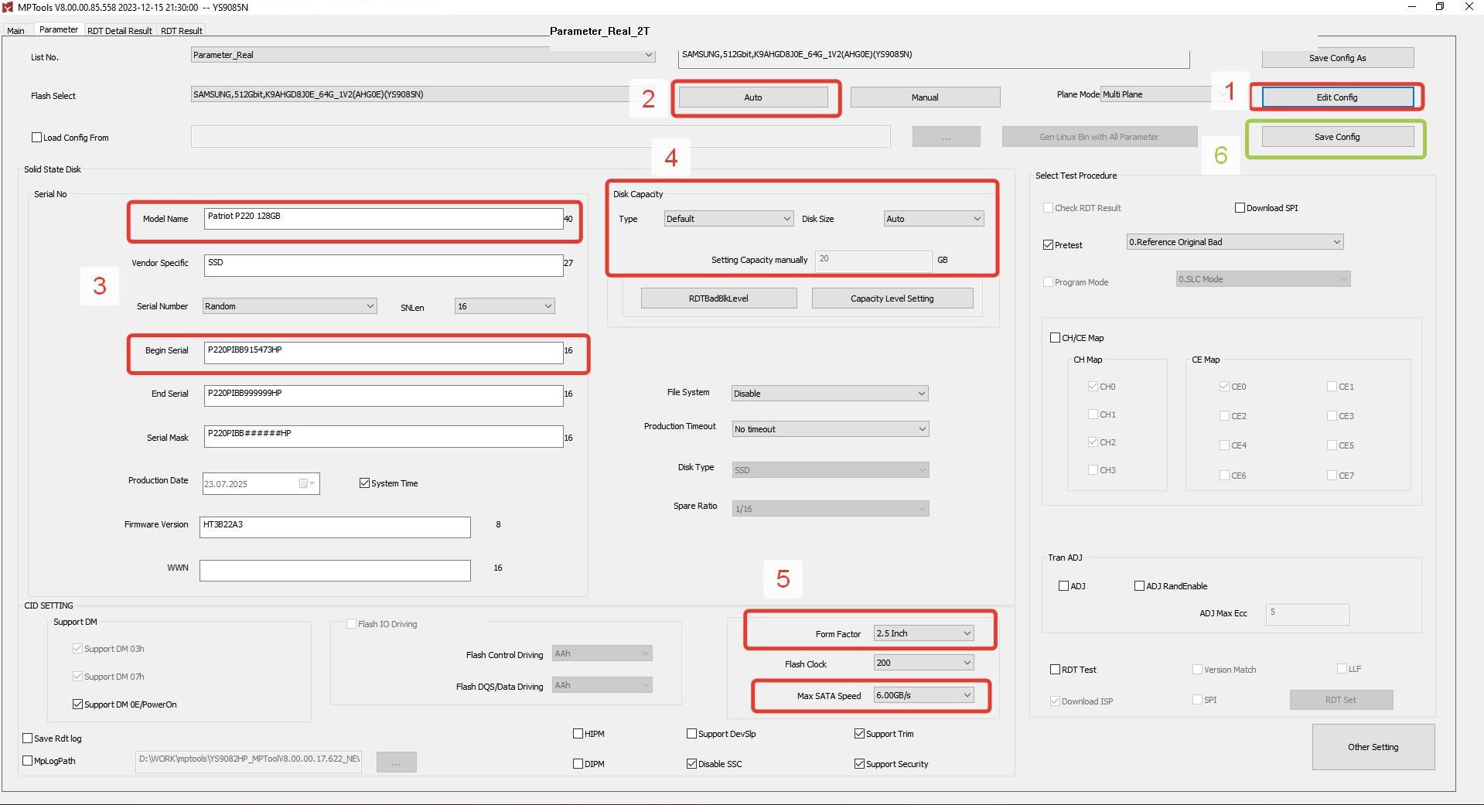Check the Download SPI option
This screenshot has width=1484, height=805.
tap(1240, 208)
